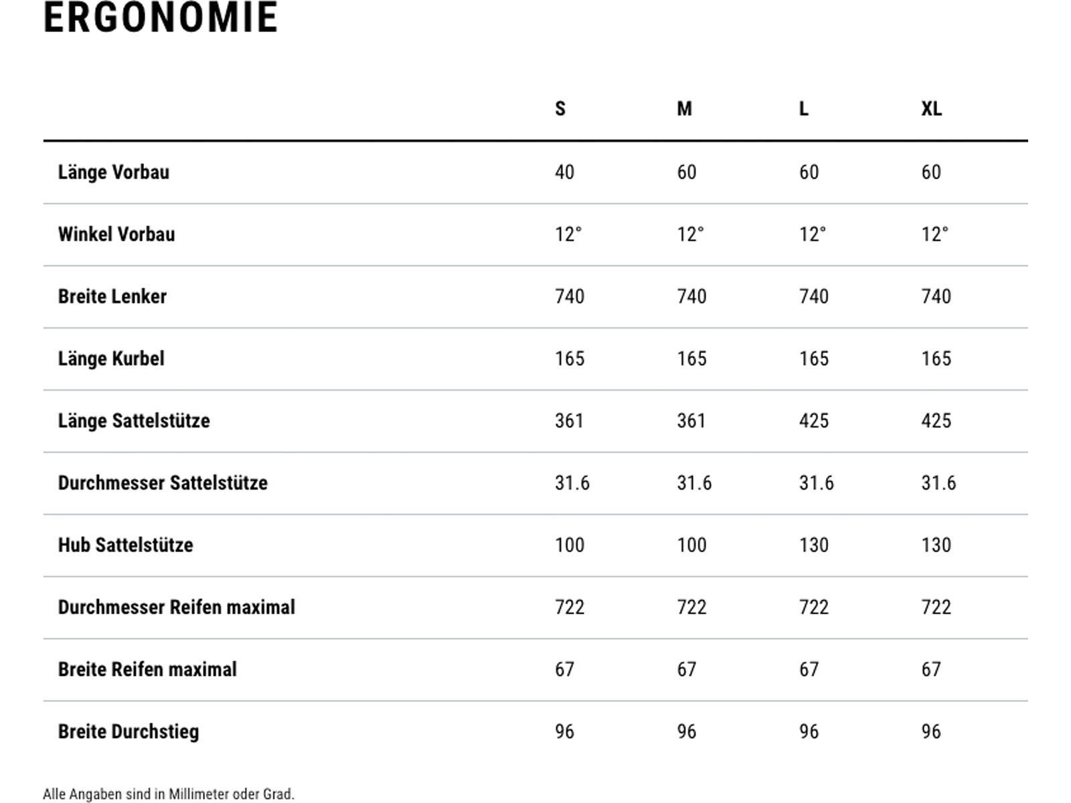Click the Winkel Vorbau row label
Viewport: 1071px width, 803px height.
coord(116,234)
